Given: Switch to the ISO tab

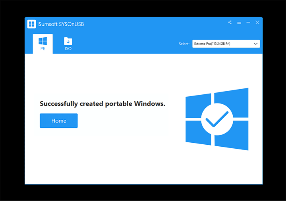Looking at the screenshot, I should pyautogui.click(x=68, y=44).
